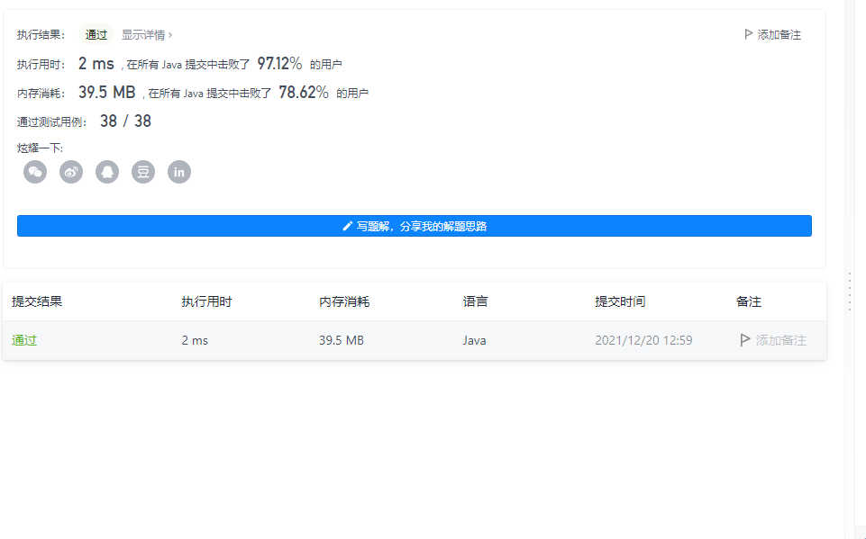Screen dimensions: 866x539
Task: Click the 2021/12/20 12:59 timestamp
Action: coord(643,340)
